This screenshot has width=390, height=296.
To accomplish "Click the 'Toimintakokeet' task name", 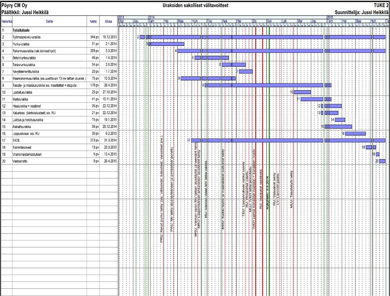I will [22, 148].
